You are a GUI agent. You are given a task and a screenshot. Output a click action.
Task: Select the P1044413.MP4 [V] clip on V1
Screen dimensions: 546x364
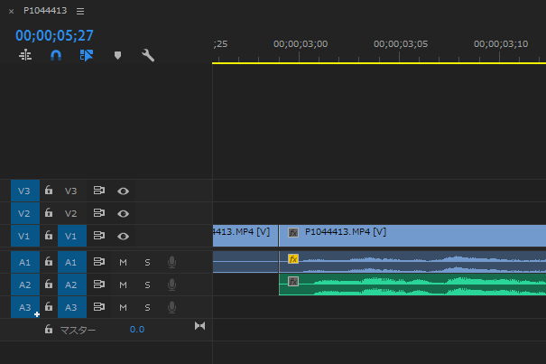(412, 236)
